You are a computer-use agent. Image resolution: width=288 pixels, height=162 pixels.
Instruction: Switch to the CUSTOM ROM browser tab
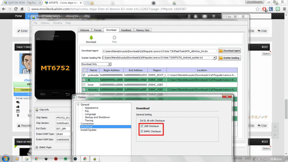(22, 3)
